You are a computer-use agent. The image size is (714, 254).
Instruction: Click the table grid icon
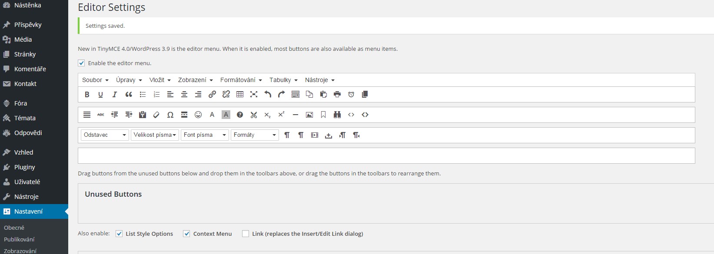[240, 94]
